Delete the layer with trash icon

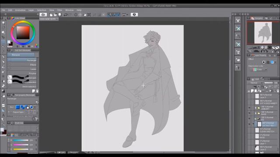pos(278,91)
